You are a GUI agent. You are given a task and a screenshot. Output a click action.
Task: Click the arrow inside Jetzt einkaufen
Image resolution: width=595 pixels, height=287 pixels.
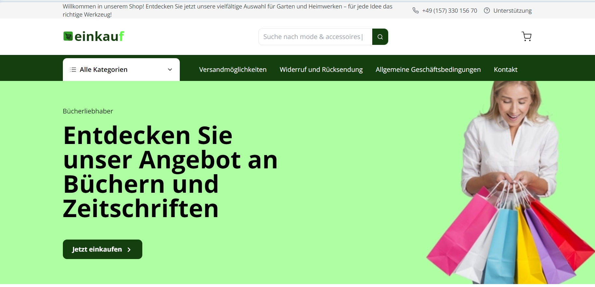coord(129,250)
